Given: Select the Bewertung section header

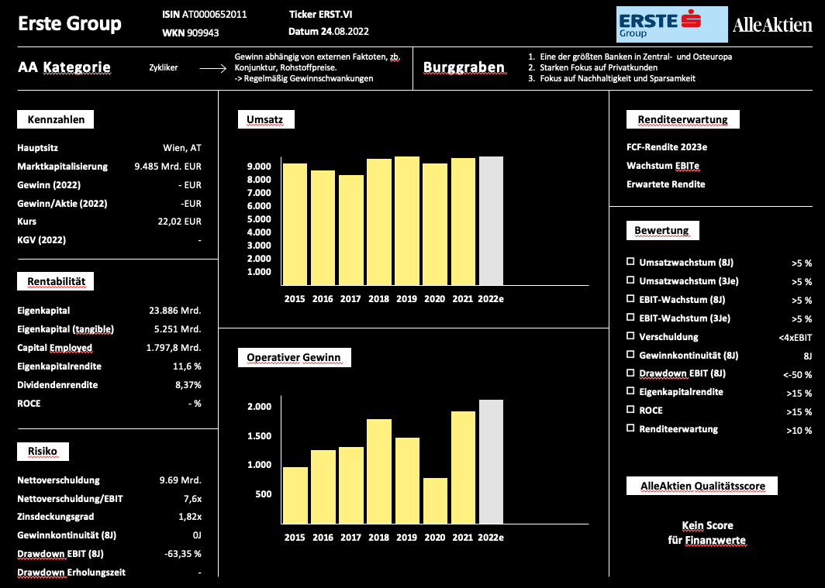Looking at the screenshot, I should tap(662, 230).
